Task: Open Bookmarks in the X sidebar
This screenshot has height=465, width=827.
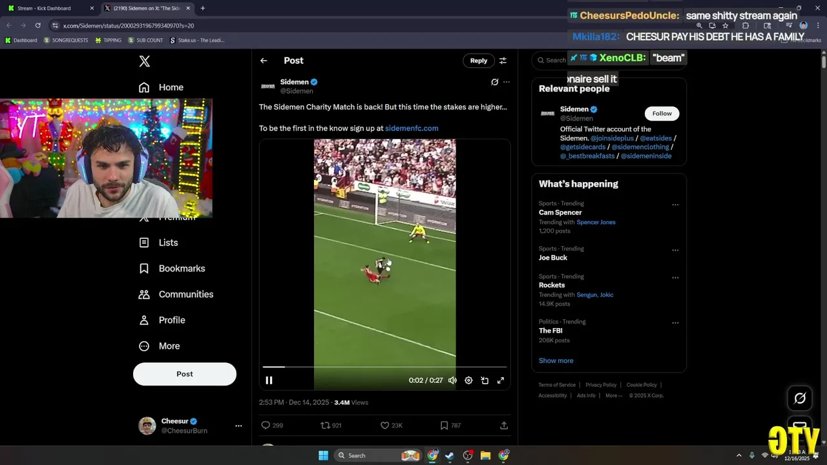Action: click(x=172, y=268)
